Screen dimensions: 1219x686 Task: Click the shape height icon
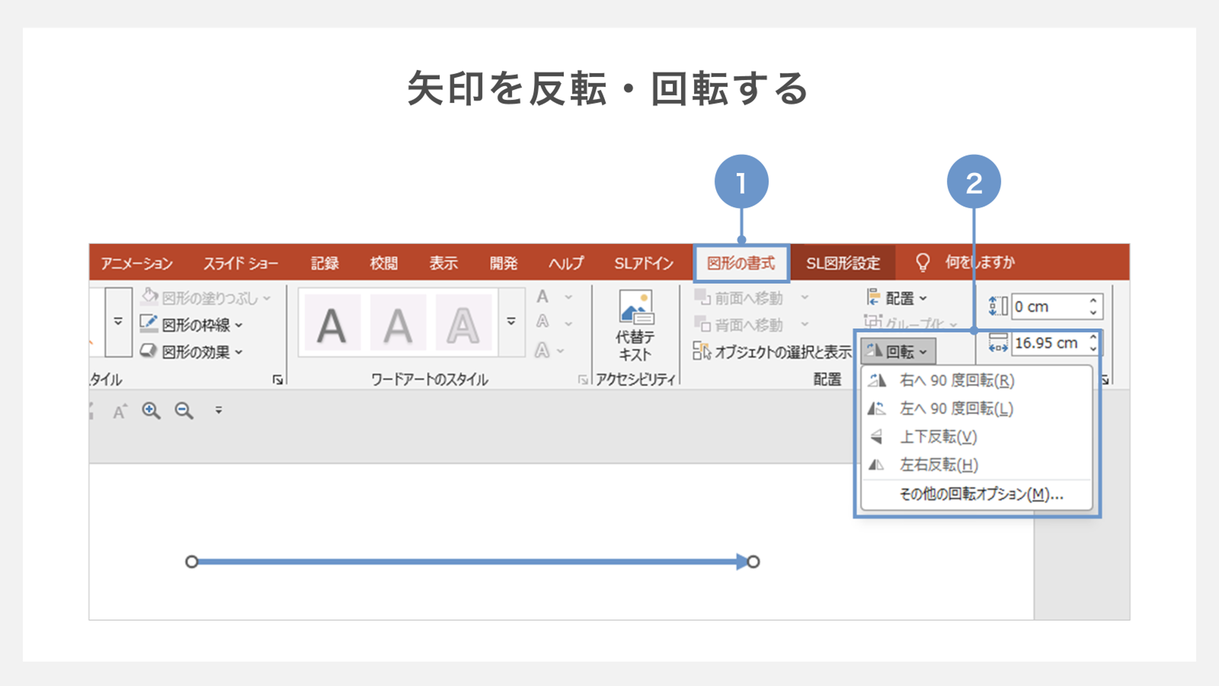click(x=998, y=306)
